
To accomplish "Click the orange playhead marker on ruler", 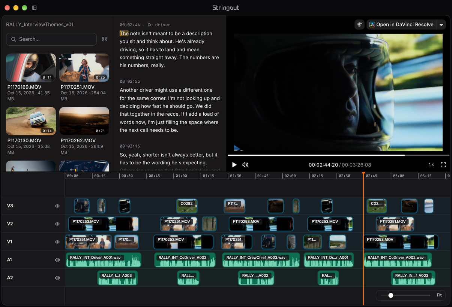I will pos(363,174).
